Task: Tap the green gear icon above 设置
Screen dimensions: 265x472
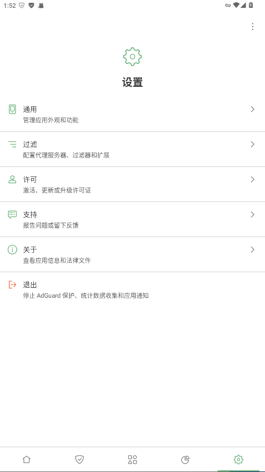Action: pyautogui.click(x=132, y=57)
